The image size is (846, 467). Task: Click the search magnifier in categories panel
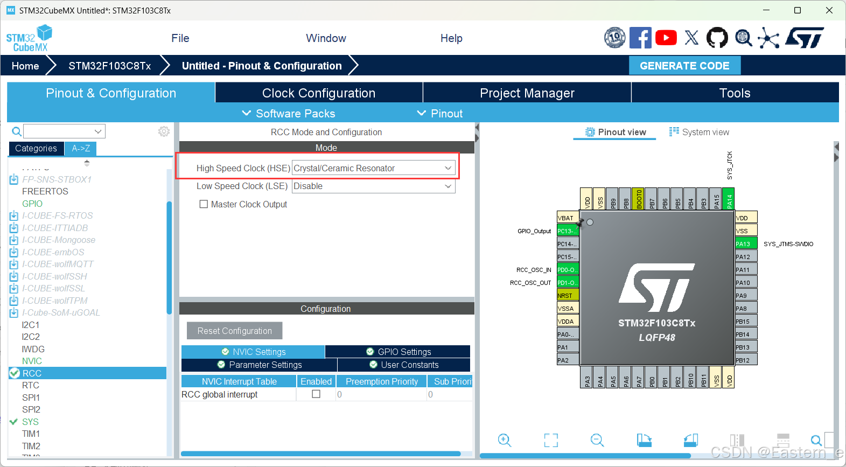[x=17, y=131]
